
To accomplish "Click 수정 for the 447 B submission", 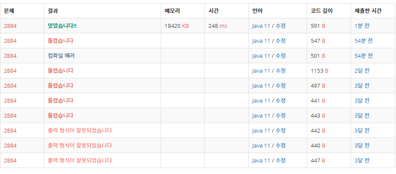I will click(281, 161).
